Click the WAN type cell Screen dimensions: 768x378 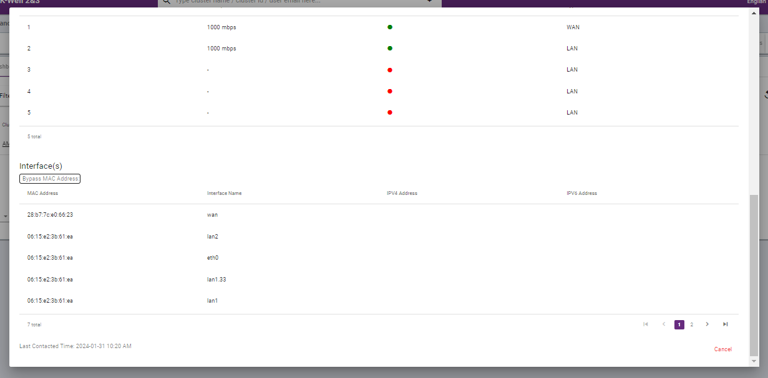[573, 27]
